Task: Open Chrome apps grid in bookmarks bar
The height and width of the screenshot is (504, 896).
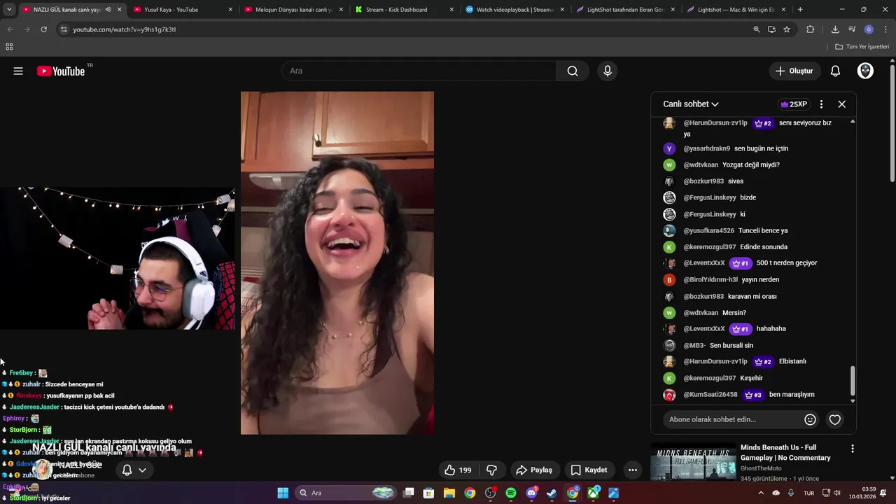Action: (x=9, y=47)
